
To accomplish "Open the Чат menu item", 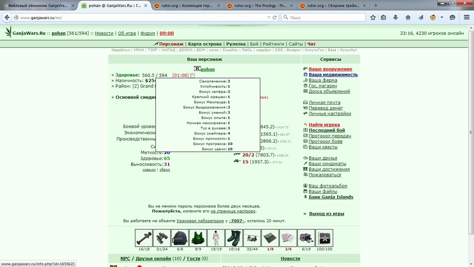I will pos(311,44).
